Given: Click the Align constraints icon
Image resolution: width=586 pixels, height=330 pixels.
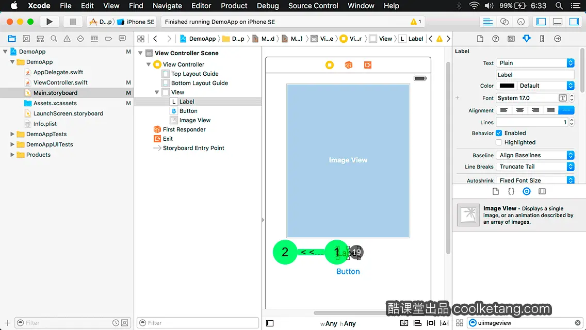Looking at the screenshot, I should [417, 323].
